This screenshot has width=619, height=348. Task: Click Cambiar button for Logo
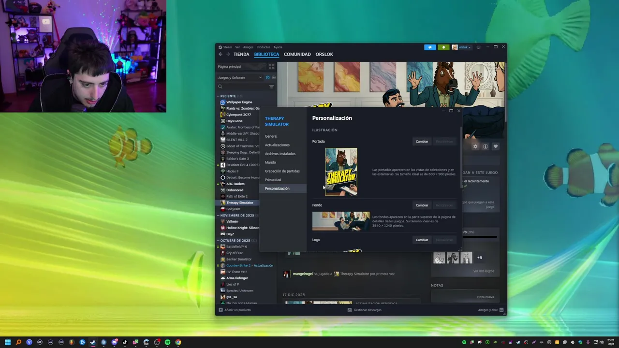[x=422, y=240]
